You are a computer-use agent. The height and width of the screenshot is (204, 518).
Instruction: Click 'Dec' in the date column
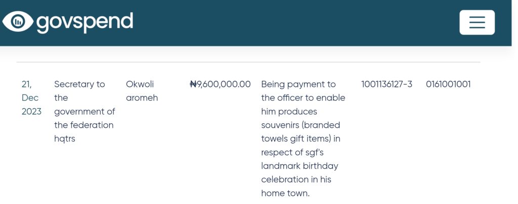coord(30,98)
